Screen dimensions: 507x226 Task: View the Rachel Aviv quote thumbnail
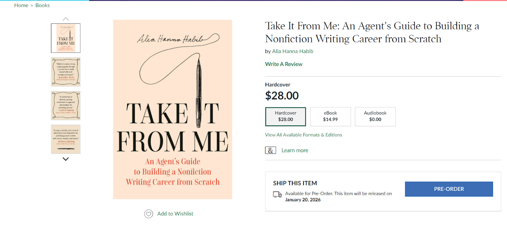[x=66, y=72]
